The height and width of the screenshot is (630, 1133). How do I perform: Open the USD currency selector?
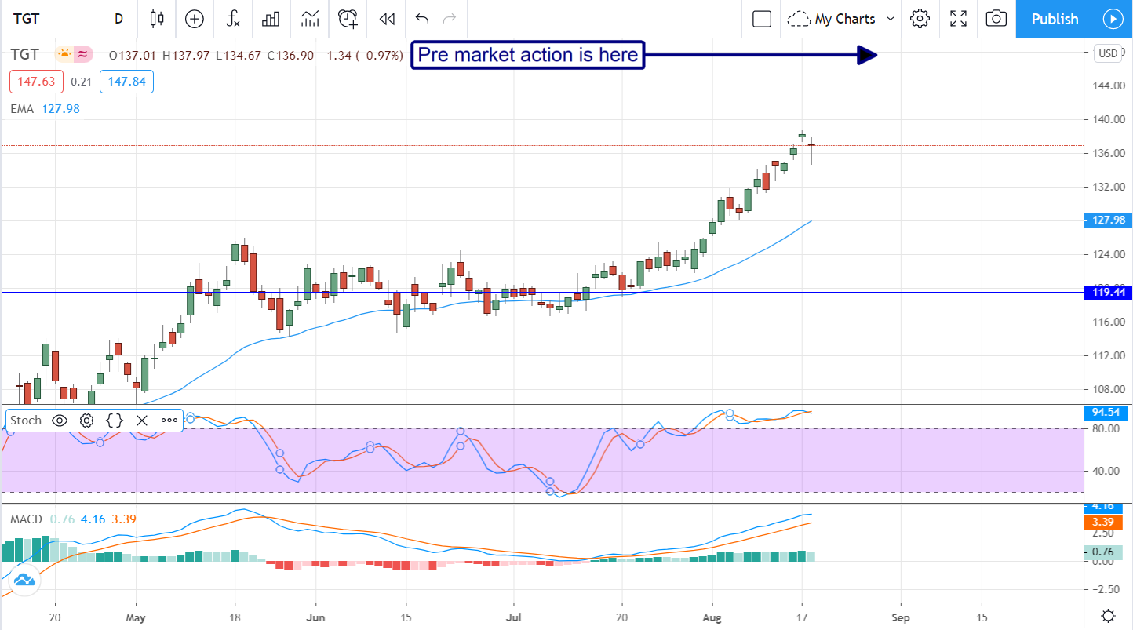pos(1108,53)
